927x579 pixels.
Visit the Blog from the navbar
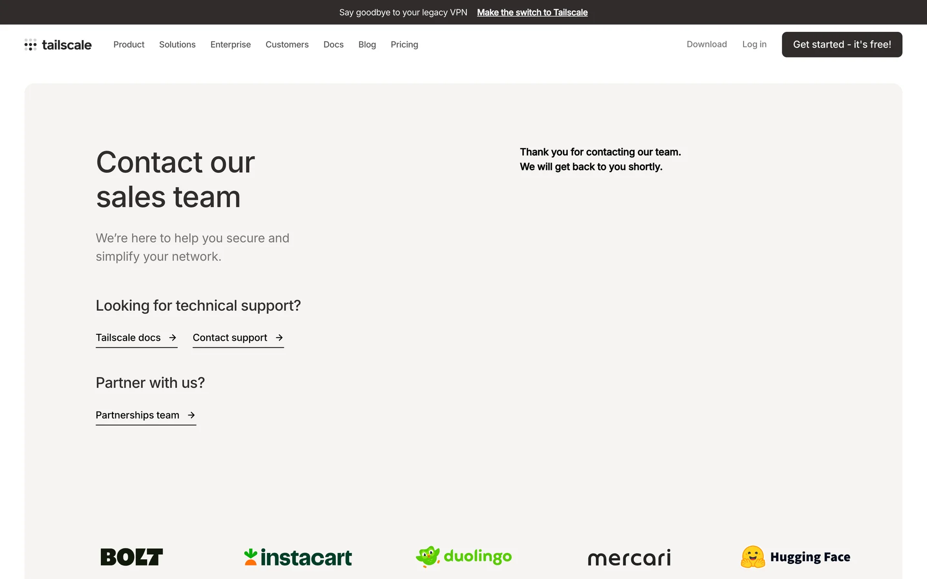367,44
